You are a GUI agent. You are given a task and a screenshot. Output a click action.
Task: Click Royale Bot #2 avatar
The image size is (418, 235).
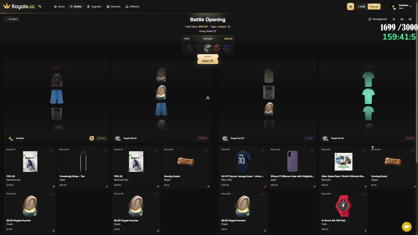click(x=118, y=138)
